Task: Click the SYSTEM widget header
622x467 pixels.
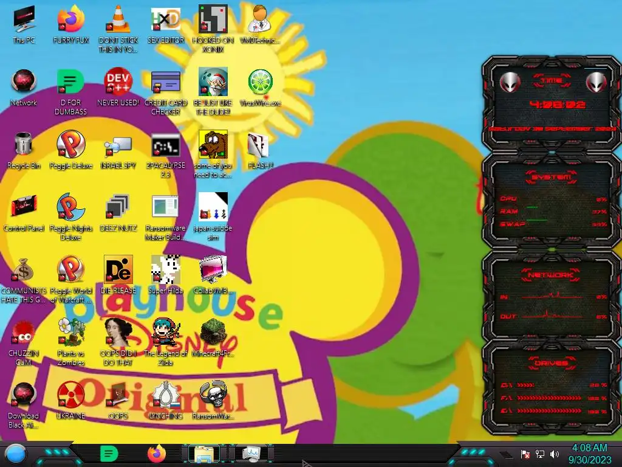Action: click(551, 177)
